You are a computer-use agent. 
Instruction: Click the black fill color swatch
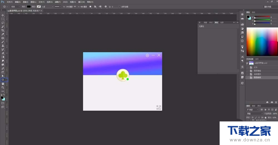(29, 7)
